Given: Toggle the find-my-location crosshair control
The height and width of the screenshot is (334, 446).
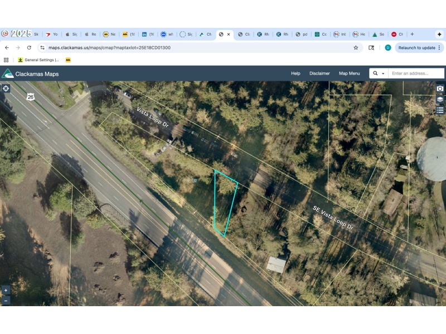Looking at the screenshot, I should point(6,88).
